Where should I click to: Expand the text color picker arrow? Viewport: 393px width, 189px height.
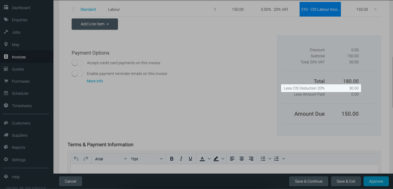pos(209,159)
